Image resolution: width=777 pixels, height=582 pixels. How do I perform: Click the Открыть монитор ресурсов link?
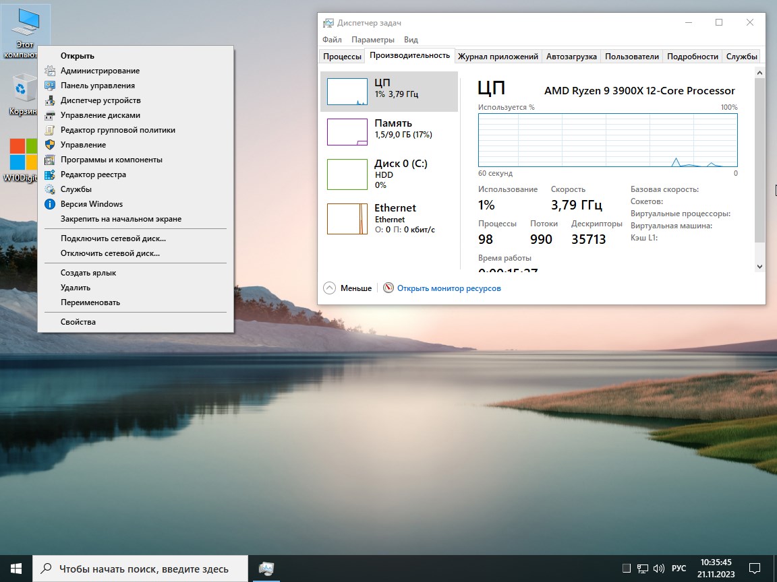449,288
